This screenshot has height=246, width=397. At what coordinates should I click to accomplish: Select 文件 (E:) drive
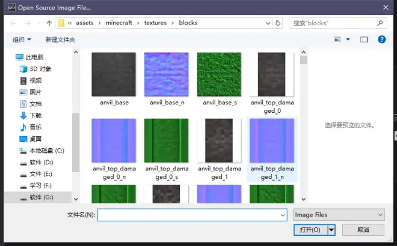click(36, 174)
